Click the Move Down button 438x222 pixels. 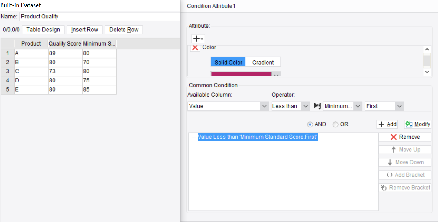tap(405, 162)
